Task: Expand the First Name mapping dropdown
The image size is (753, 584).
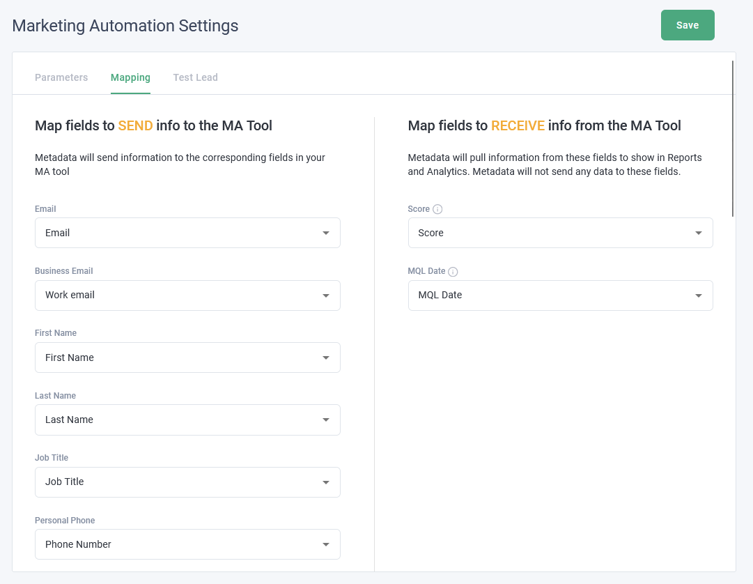Action: click(x=187, y=358)
